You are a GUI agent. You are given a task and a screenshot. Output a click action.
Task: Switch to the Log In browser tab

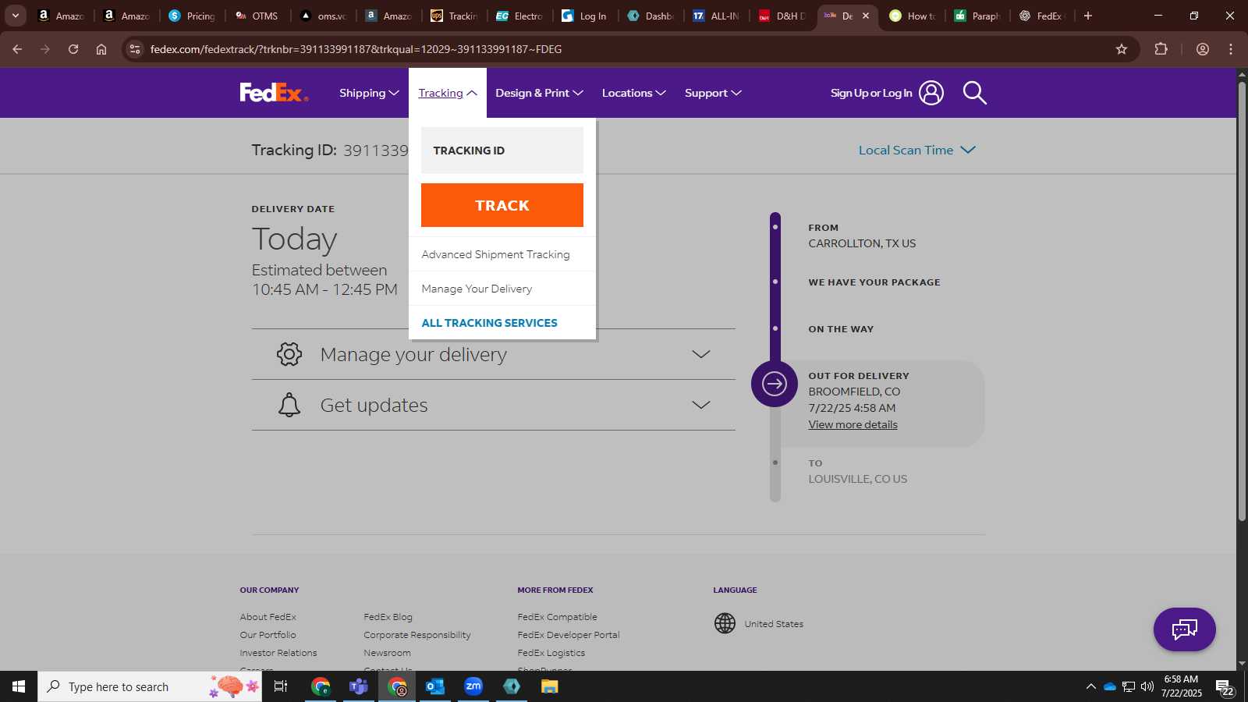[x=585, y=16]
